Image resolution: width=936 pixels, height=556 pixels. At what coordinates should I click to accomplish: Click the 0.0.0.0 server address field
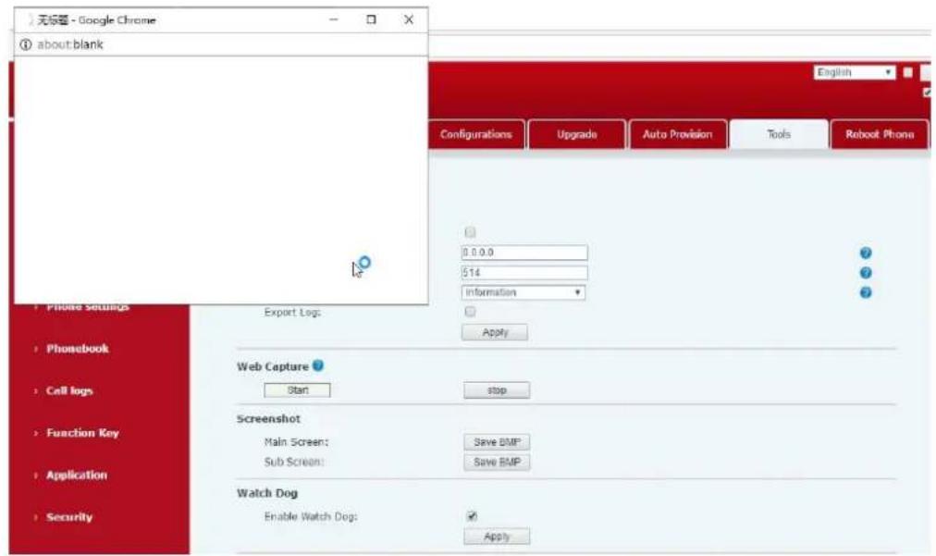coord(524,253)
